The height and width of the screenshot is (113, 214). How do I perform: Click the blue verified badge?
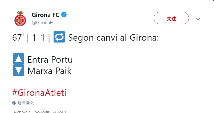tap(64, 15)
